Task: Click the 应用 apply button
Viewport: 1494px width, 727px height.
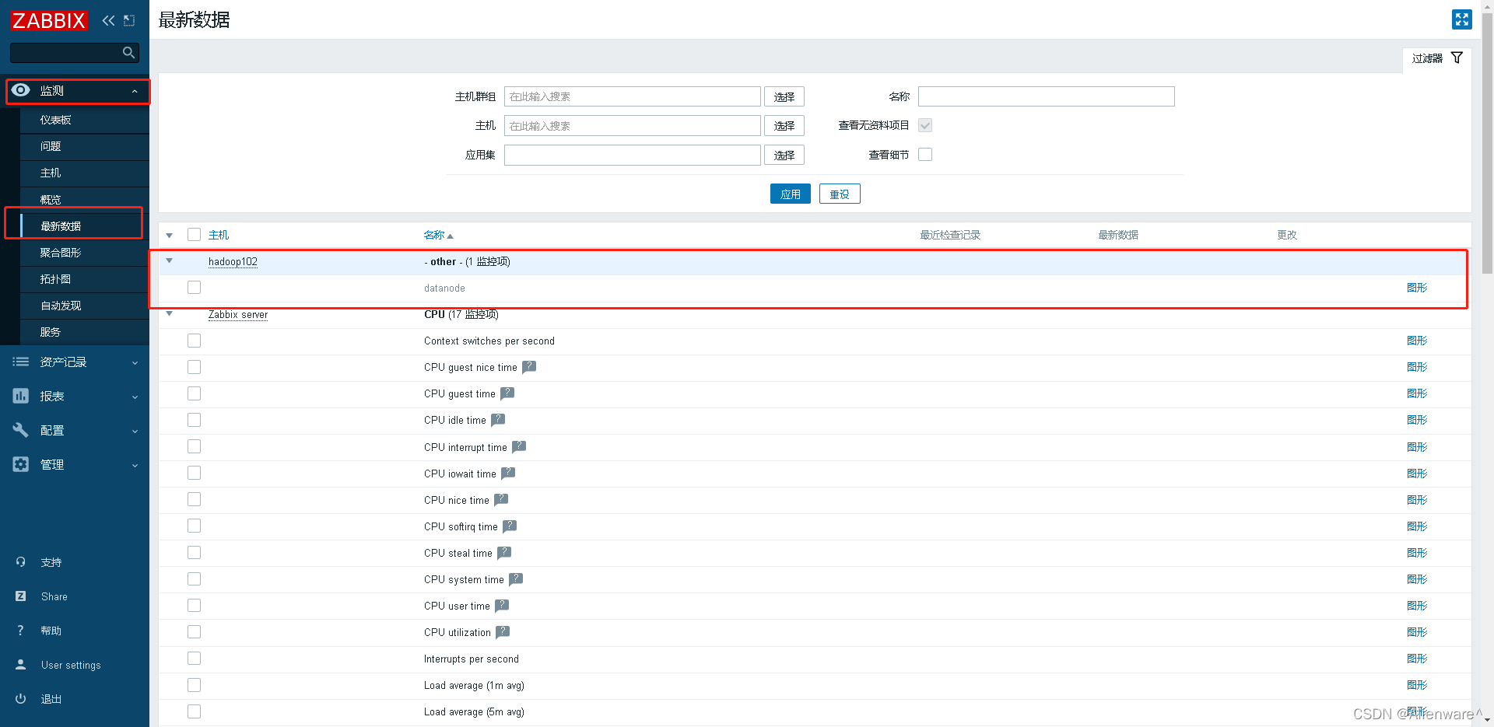Action: point(791,194)
